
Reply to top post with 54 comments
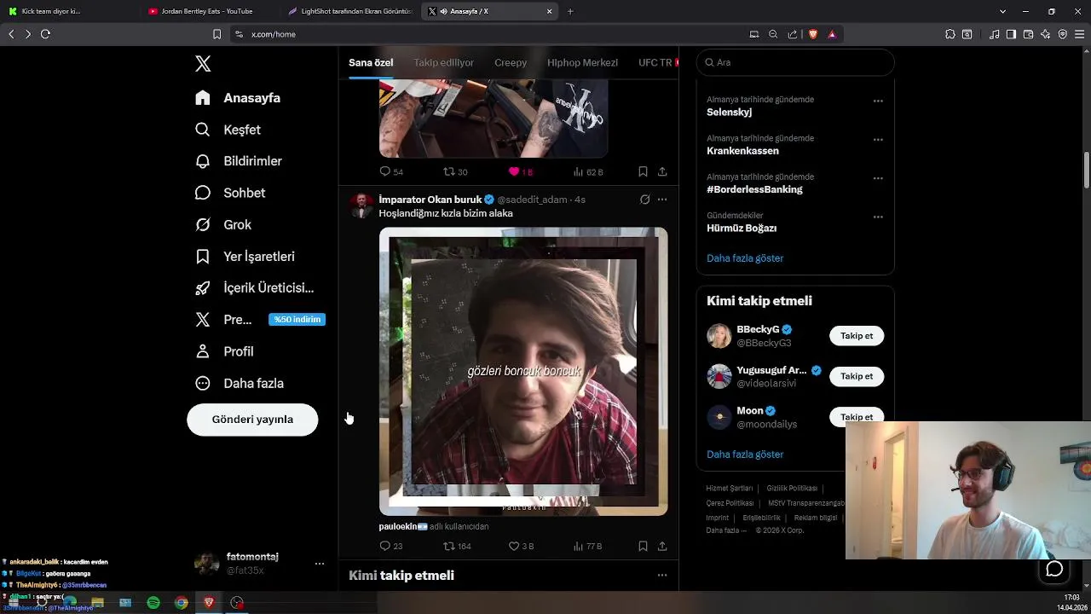pos(391,171)
